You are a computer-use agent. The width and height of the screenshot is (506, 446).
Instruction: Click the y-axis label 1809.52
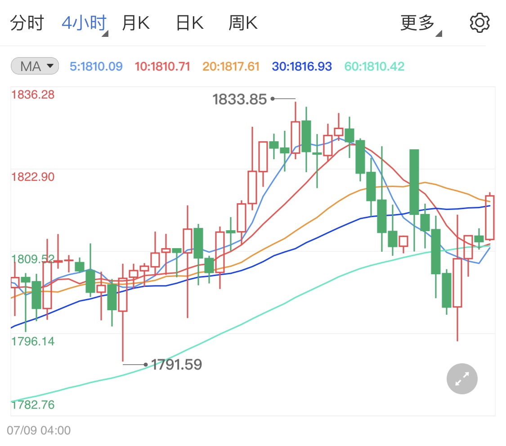click(x=33, y=259)
